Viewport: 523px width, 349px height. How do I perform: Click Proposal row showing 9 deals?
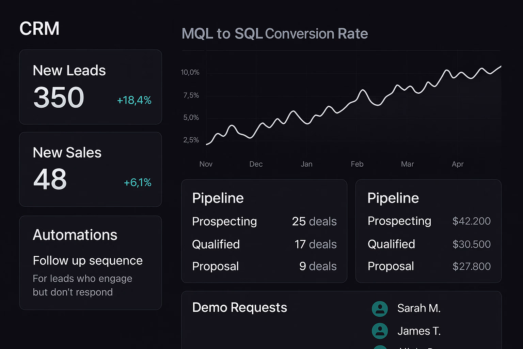tap(265, 267)
